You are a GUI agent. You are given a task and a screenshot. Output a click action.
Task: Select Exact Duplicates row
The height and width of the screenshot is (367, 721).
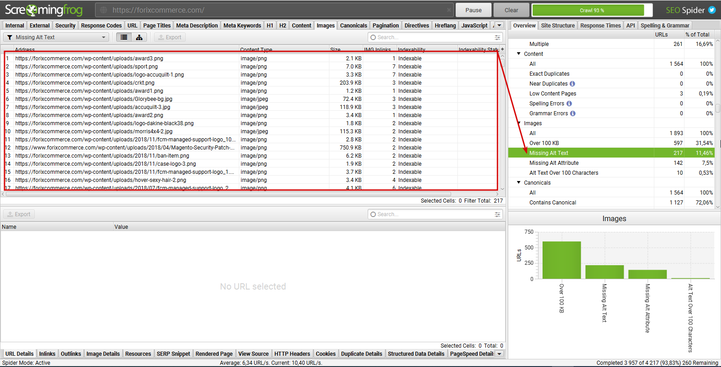pos(611,74)
